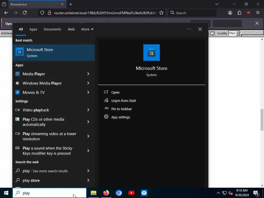Click the Media Player app icon
Screen dimensions: 264x198
(x=18, y=74)
